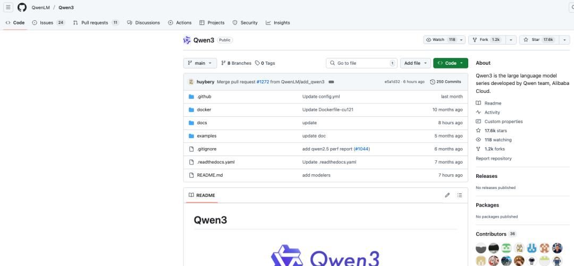The width and height of the screenshot is (574, 266).
Task: Open the Add file dropdown
Action: [x=415, y=63]
